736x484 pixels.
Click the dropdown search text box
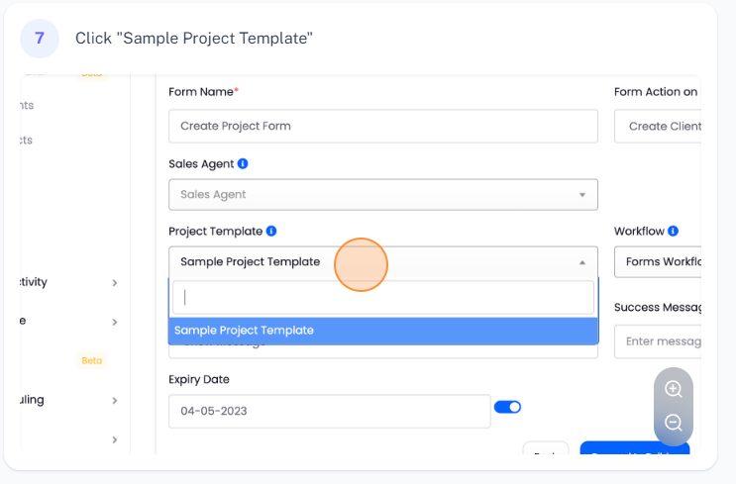click(382, 297)
